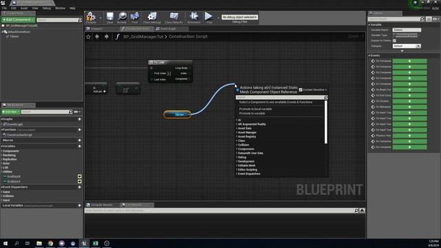This screenshot has width=441, height=248.
Task: Click the Simulation toolbar icon
Action: 194,17
